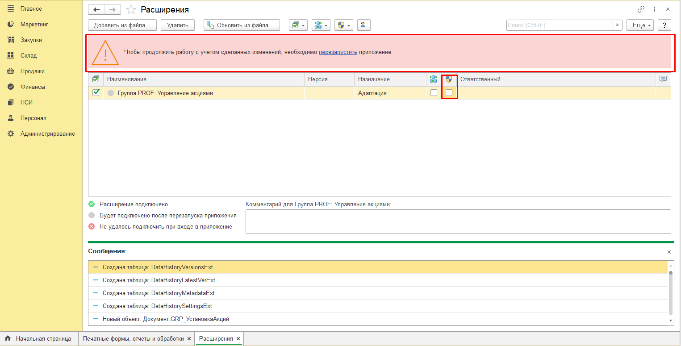
Task: Click the user icon toolbar button
Action: click(x=363, y=25)
